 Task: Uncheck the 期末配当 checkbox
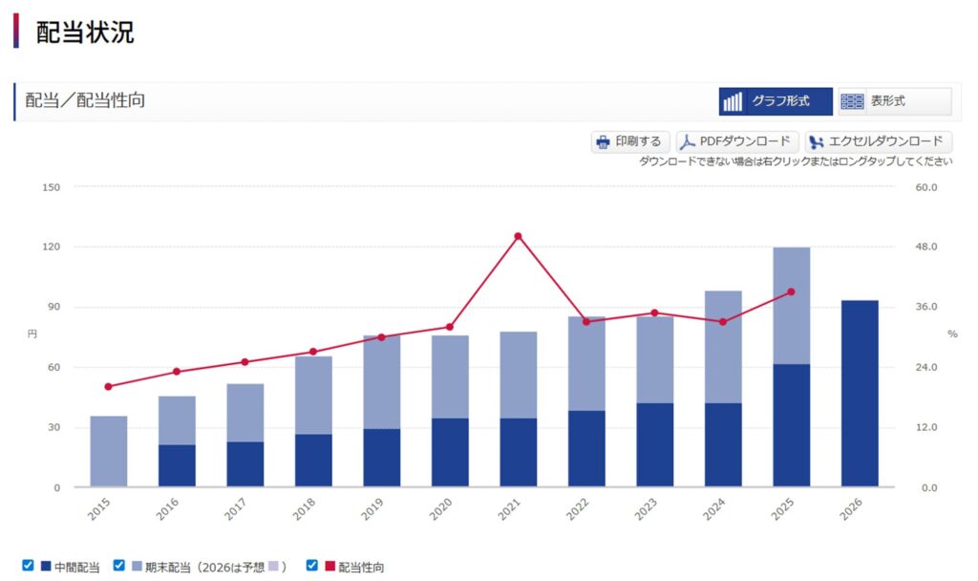(x=119, y=566)
